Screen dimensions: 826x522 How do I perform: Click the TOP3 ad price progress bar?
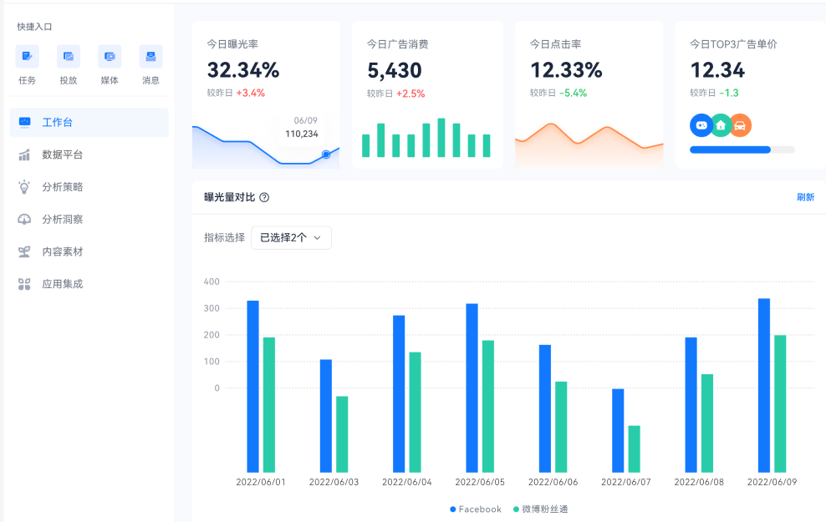tap(742, 150)
